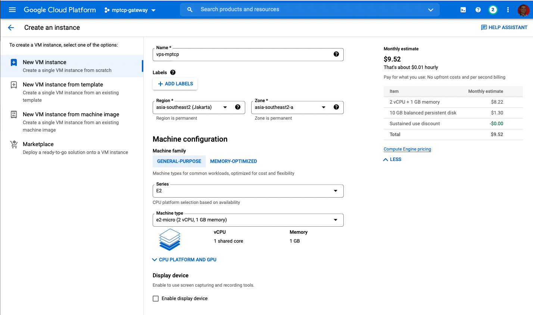Image resolution: width=533 pixels, height=315 pixels.
Task: Click the Total row label
Action: click(x=395, y=135)
